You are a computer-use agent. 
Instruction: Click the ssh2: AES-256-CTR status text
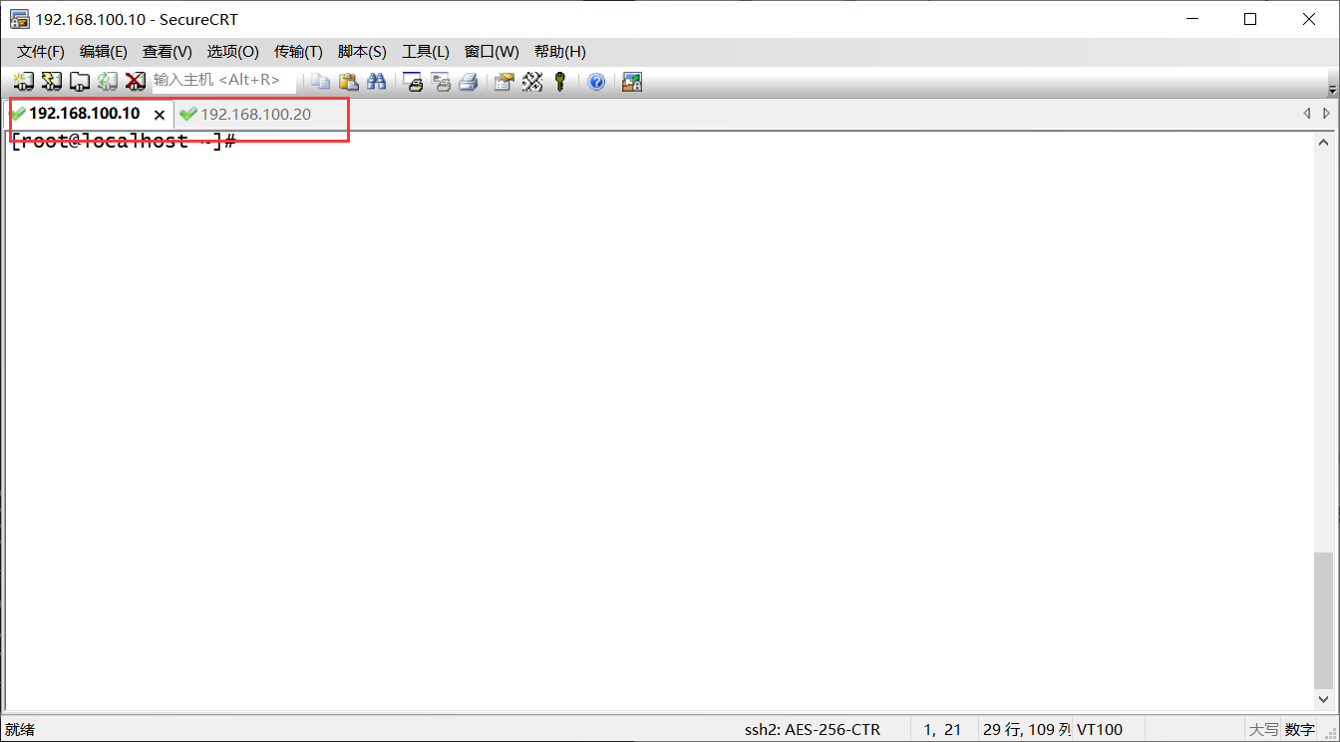pos(813,730)
